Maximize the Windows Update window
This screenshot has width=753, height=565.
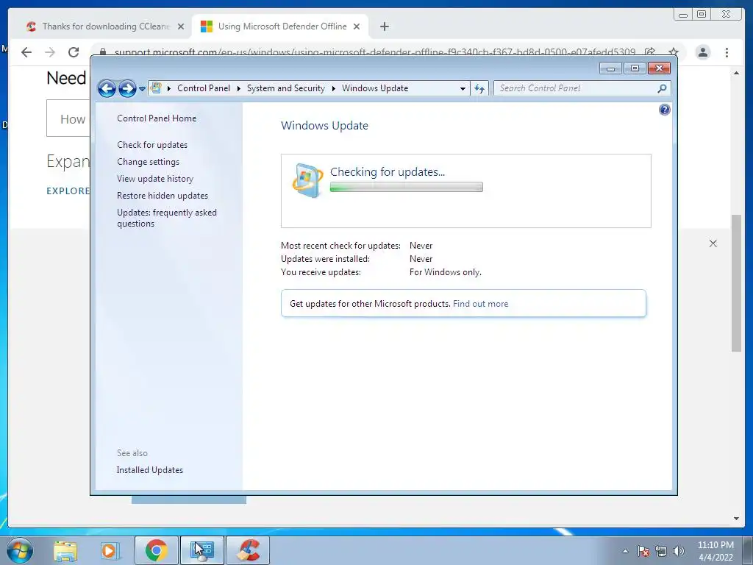point(635,68)
